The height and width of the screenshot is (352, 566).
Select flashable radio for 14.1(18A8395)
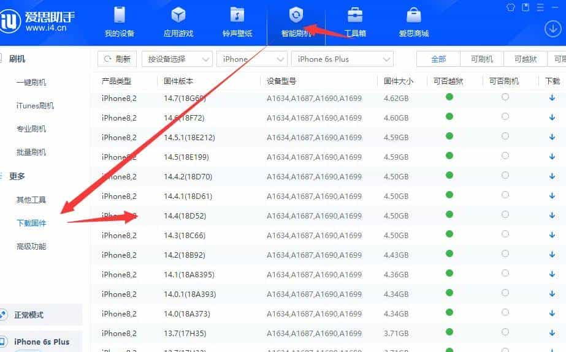point(505,273)
